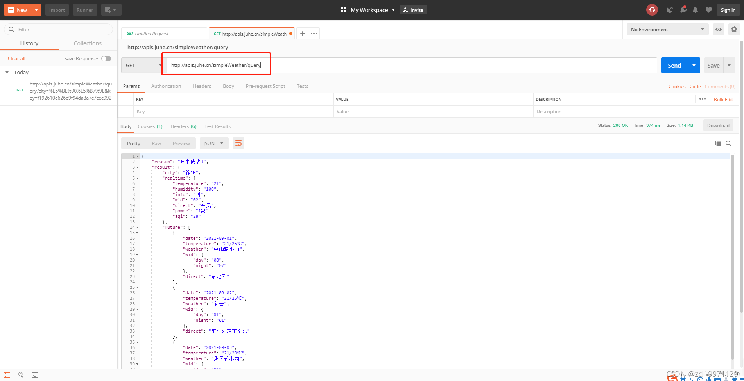Open the request Body tab
The height and width of the screenshot is (381, 744).
point(228,86)
